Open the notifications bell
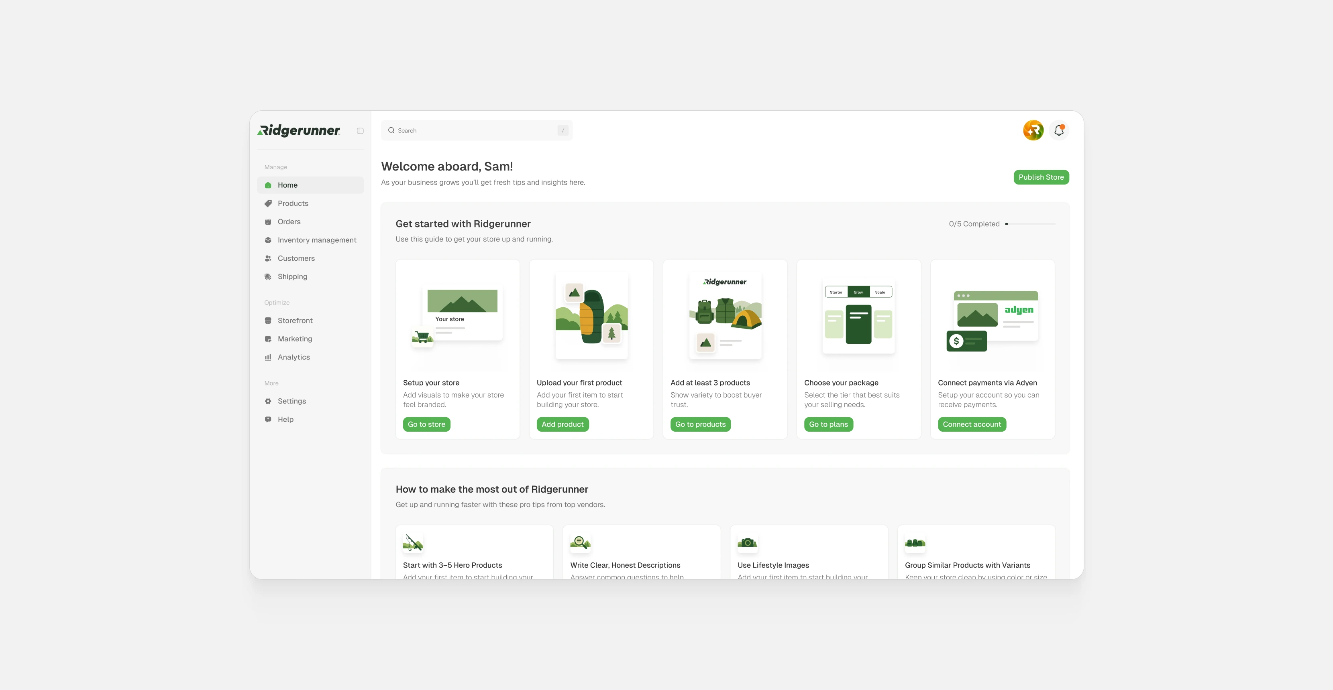The width and height of the screenshot is (1333, 690). pos(1059,130)
